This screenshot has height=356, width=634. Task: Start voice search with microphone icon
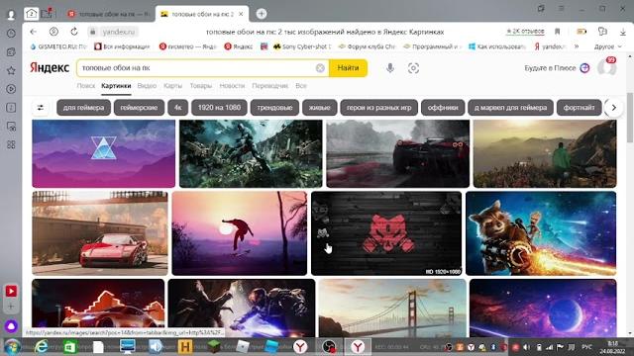tap(389, 68)
